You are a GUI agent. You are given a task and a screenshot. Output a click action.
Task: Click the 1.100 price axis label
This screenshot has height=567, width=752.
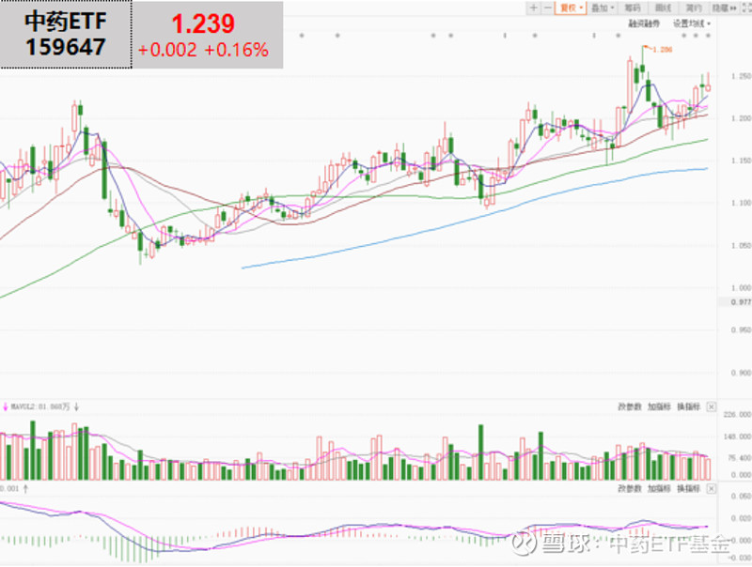click(x=741, y=203)
